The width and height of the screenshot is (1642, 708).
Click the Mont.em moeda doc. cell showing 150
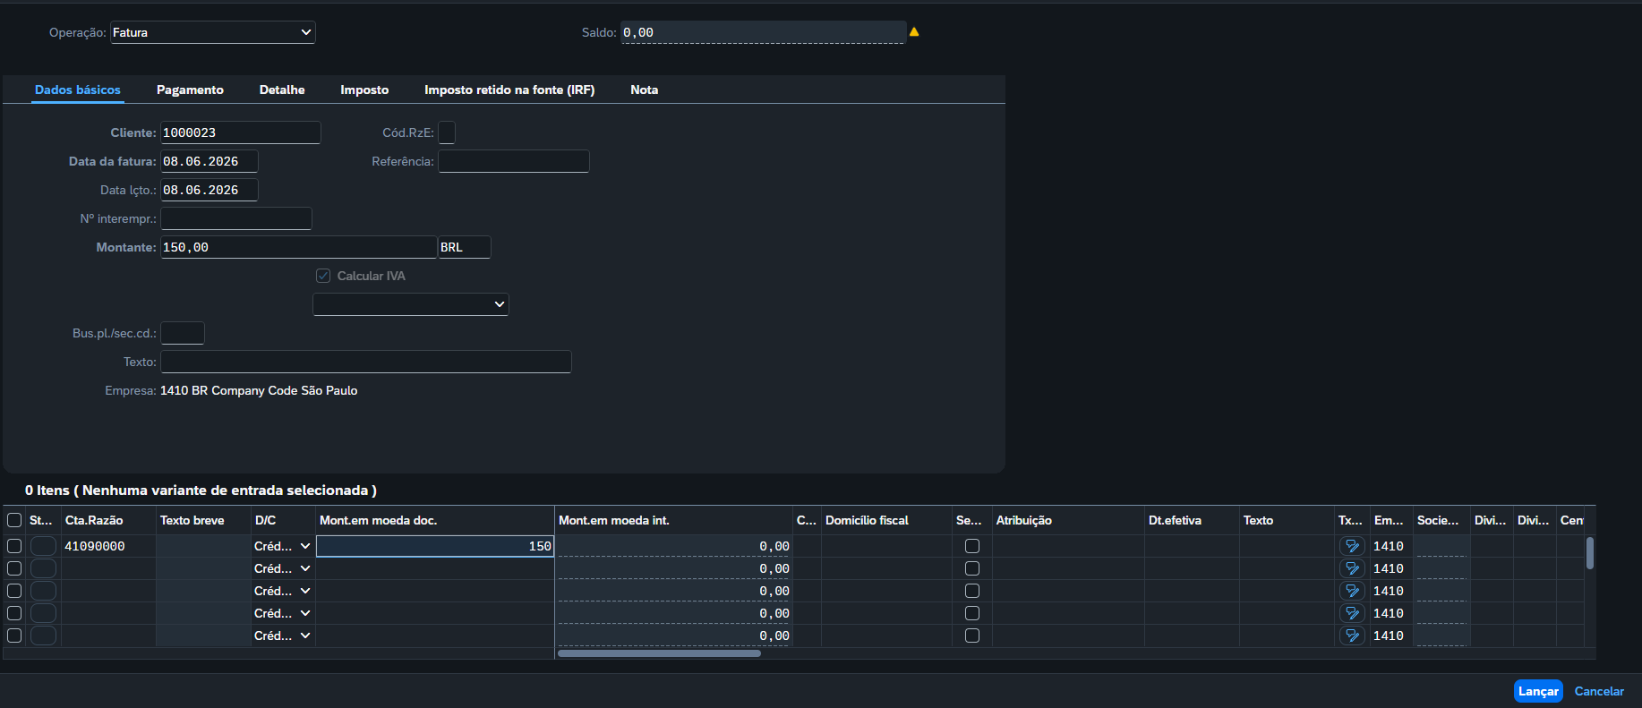coord(435,546)
